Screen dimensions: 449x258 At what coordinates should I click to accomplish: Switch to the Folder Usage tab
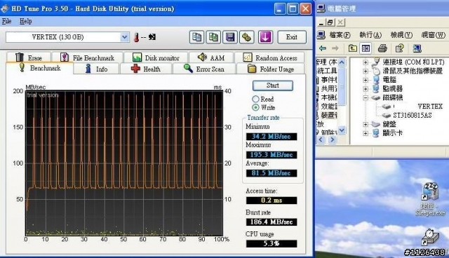click(271, 69)
